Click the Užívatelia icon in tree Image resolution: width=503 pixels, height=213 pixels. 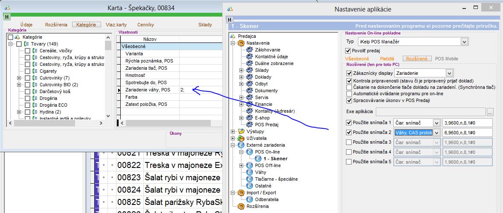(241, 138)
